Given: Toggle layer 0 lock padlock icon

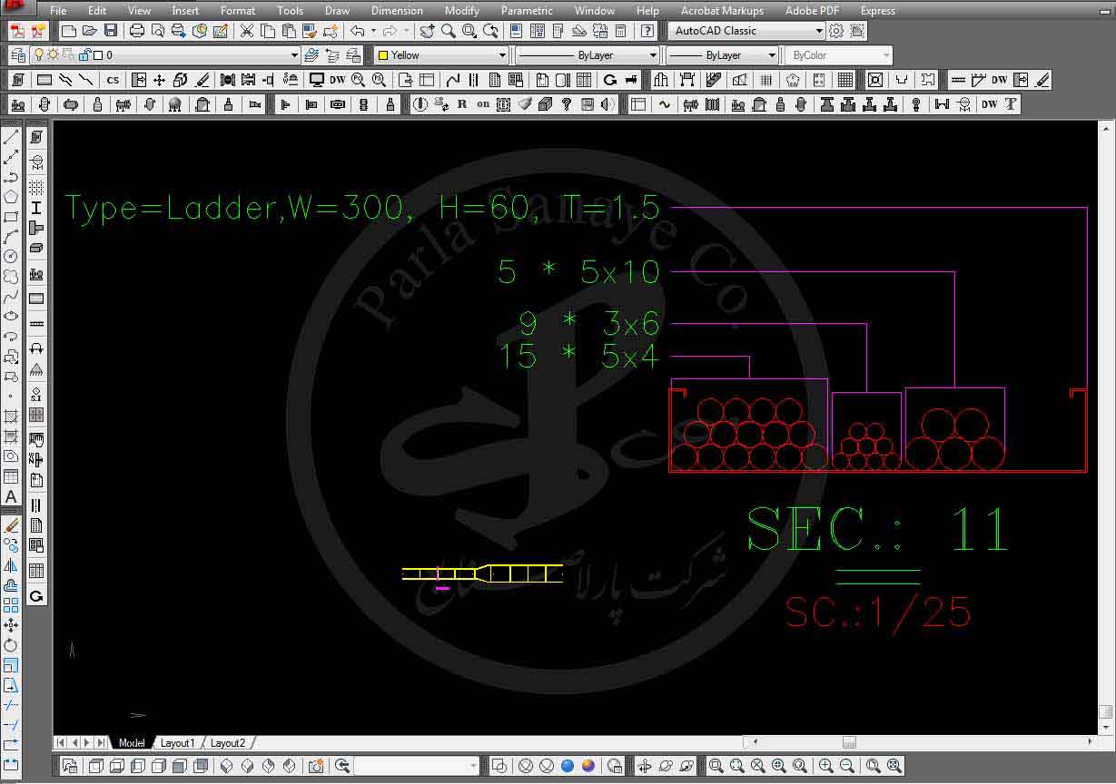Looking at the screenshot, I should (84, 55).
